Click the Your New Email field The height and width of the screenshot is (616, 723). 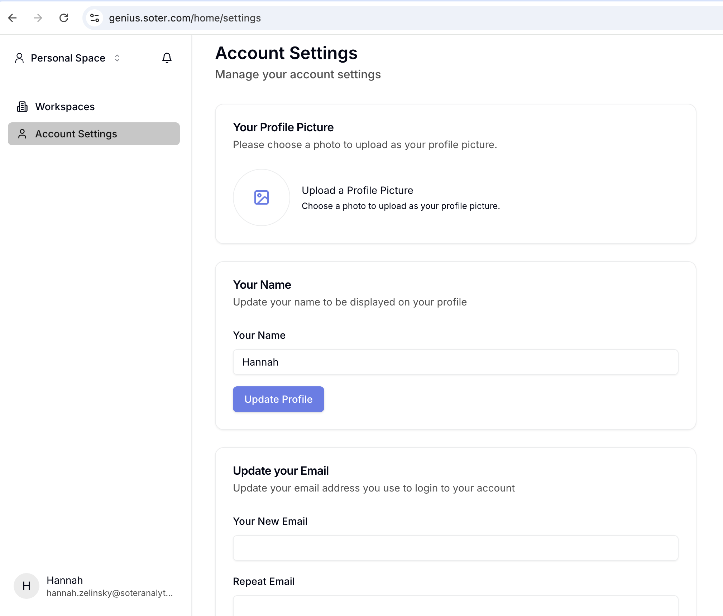click(x=456, y=548)
